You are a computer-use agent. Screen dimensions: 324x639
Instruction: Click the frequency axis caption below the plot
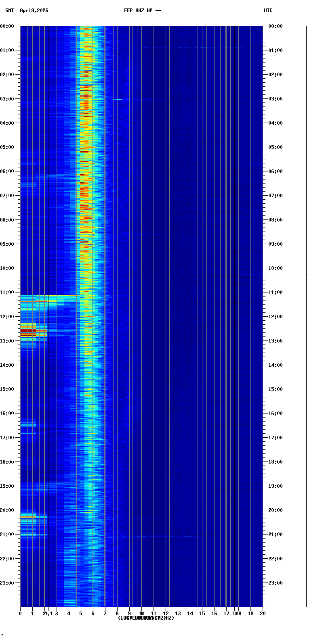point(146,618)
